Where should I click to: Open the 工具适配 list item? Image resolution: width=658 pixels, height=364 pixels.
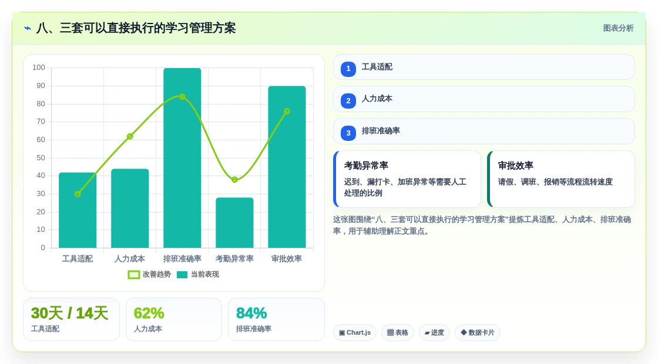click(484, 67)
